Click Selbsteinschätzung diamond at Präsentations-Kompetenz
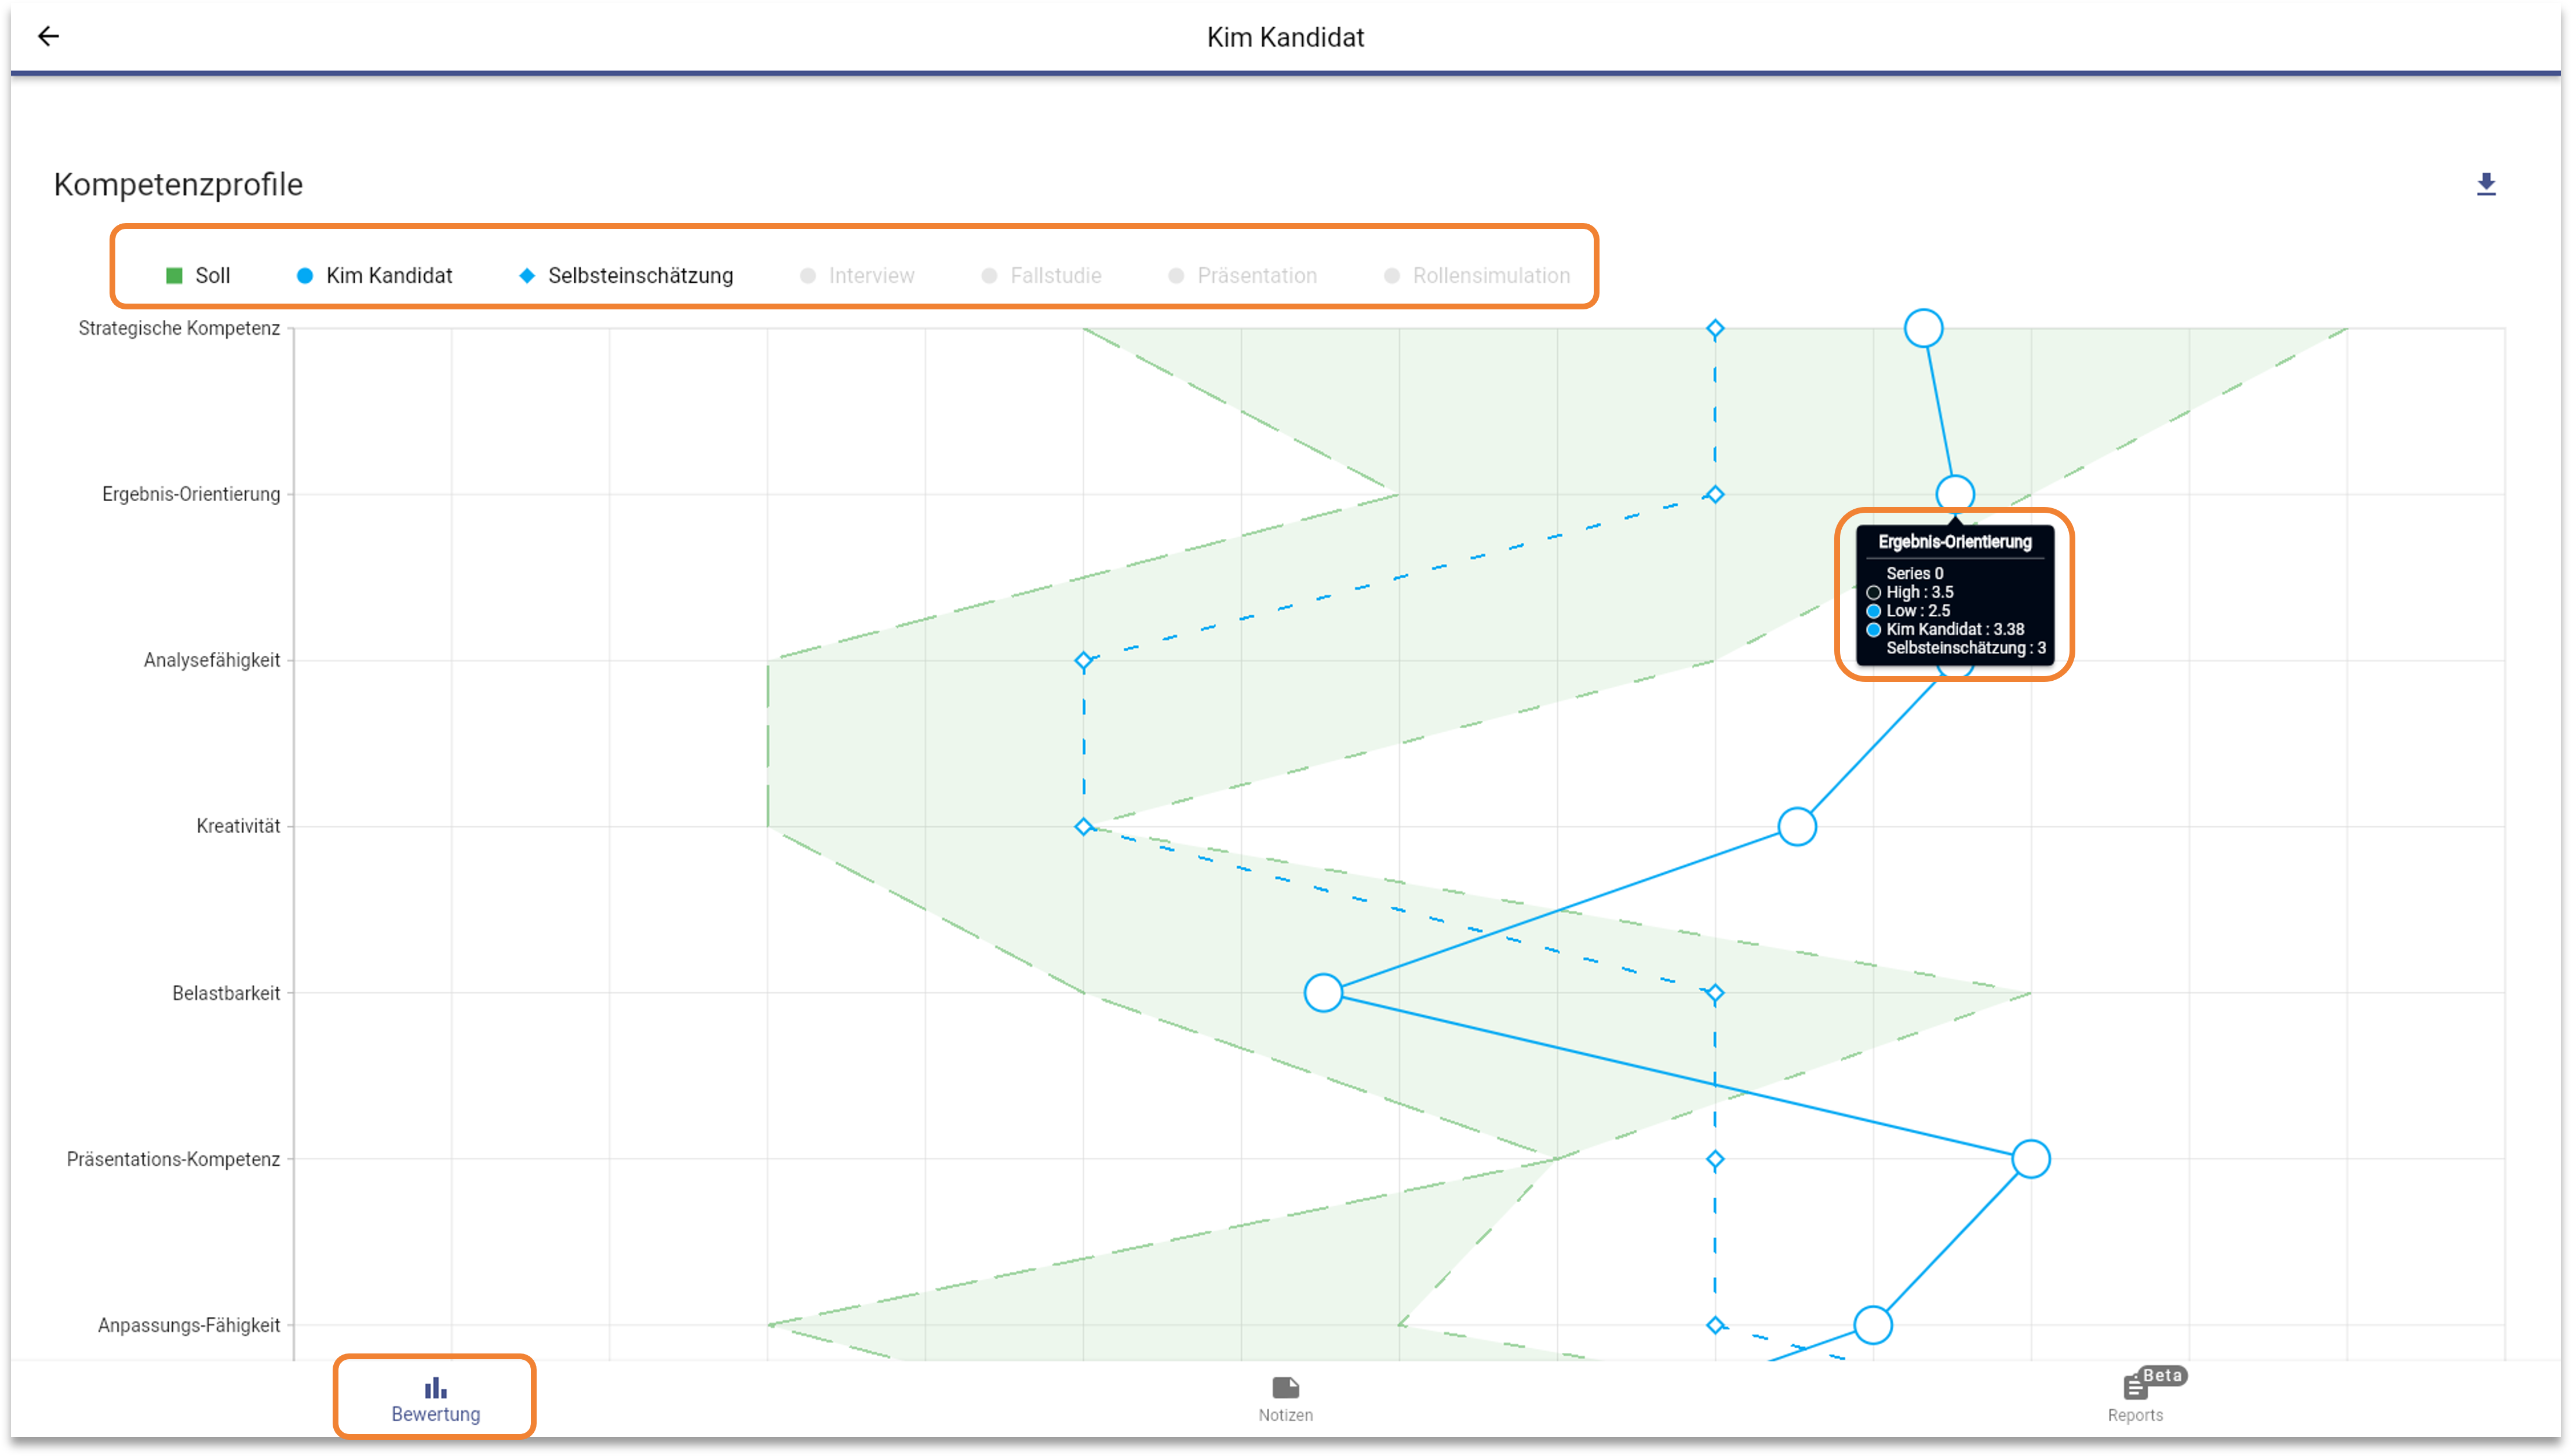 (1715, 1160)
